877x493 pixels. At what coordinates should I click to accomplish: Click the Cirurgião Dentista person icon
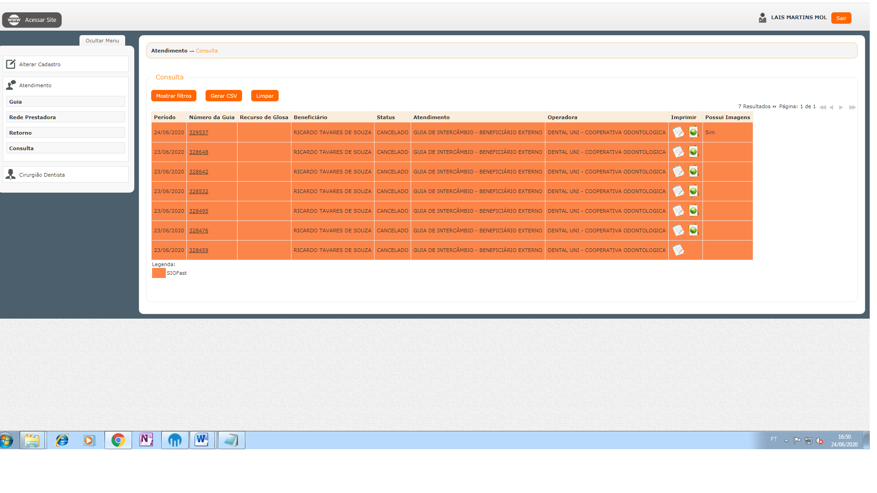tap(11, 174)
